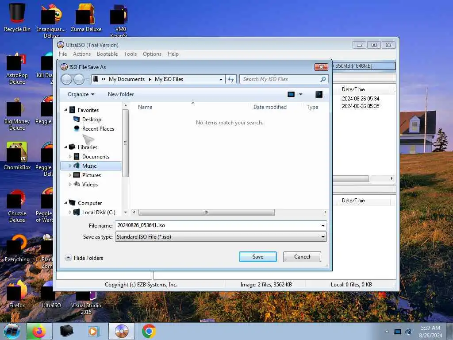The height and width of the screenshot is (340, 453).
Task: Open ChomikBox desktop icon
Action: click(x=17, y=155)
